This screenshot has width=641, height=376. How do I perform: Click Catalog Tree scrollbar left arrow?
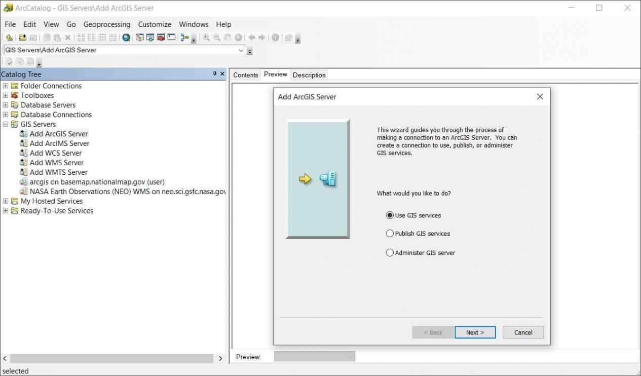(5, 358)
